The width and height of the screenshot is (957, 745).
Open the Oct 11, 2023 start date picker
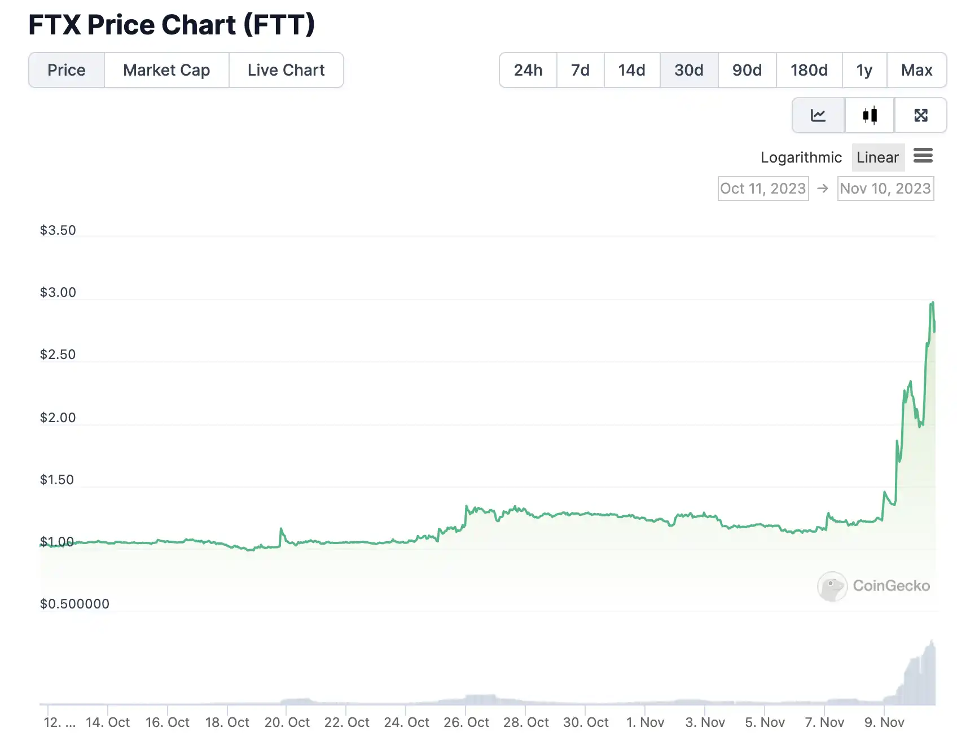763,189
